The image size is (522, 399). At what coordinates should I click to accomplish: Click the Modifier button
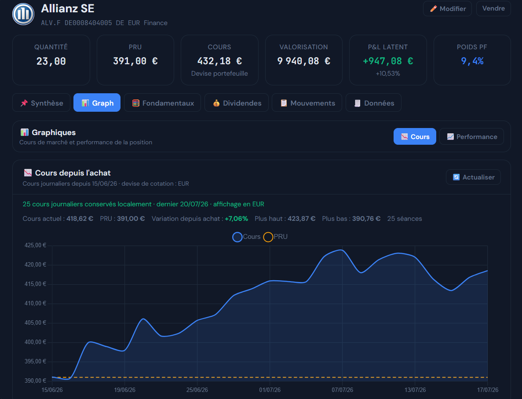tap(447, 9)
